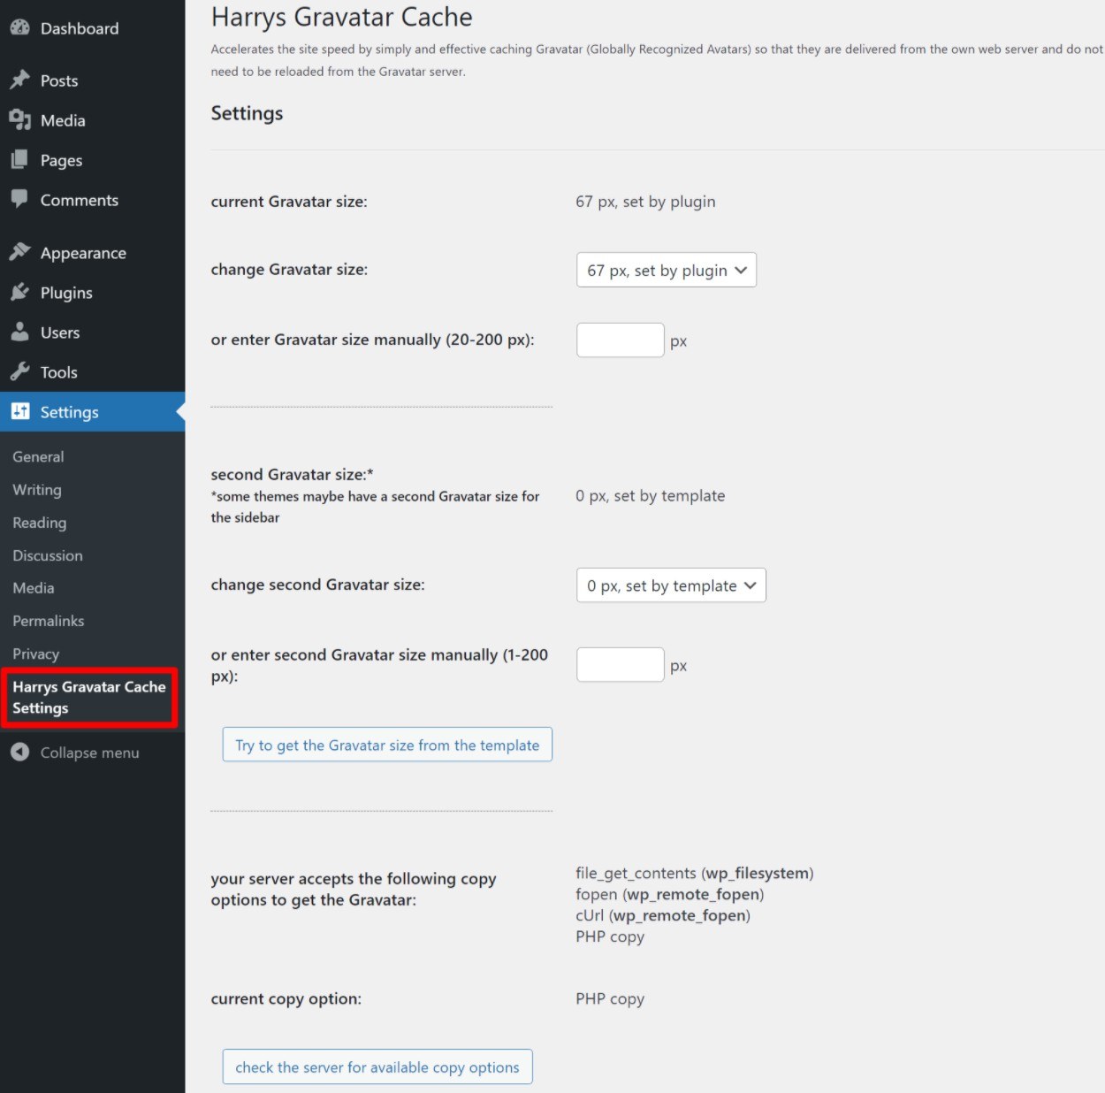Viewport: 1105px width, 1093px height.
Task: Click the Collapse menu arrow icon
Action: point(20,752)
